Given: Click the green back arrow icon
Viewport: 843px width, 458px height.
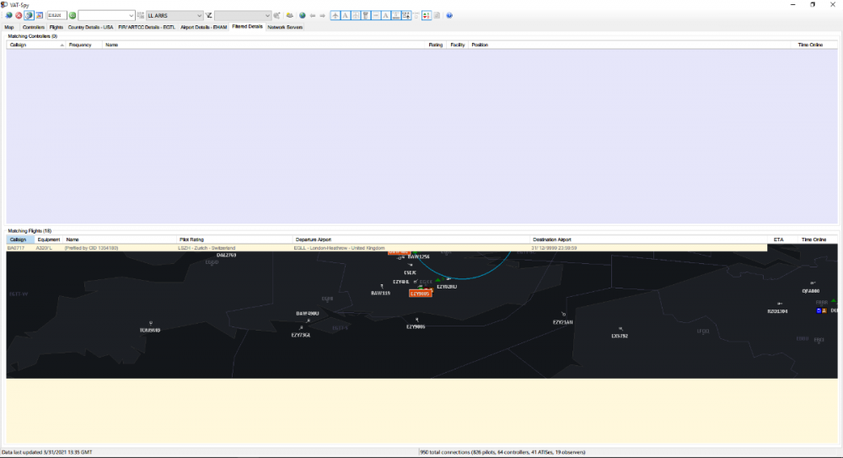Looking at the screenshot, I should coord(313,15).
